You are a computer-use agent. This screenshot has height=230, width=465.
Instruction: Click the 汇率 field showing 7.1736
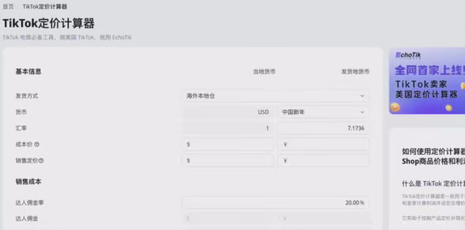323,128
